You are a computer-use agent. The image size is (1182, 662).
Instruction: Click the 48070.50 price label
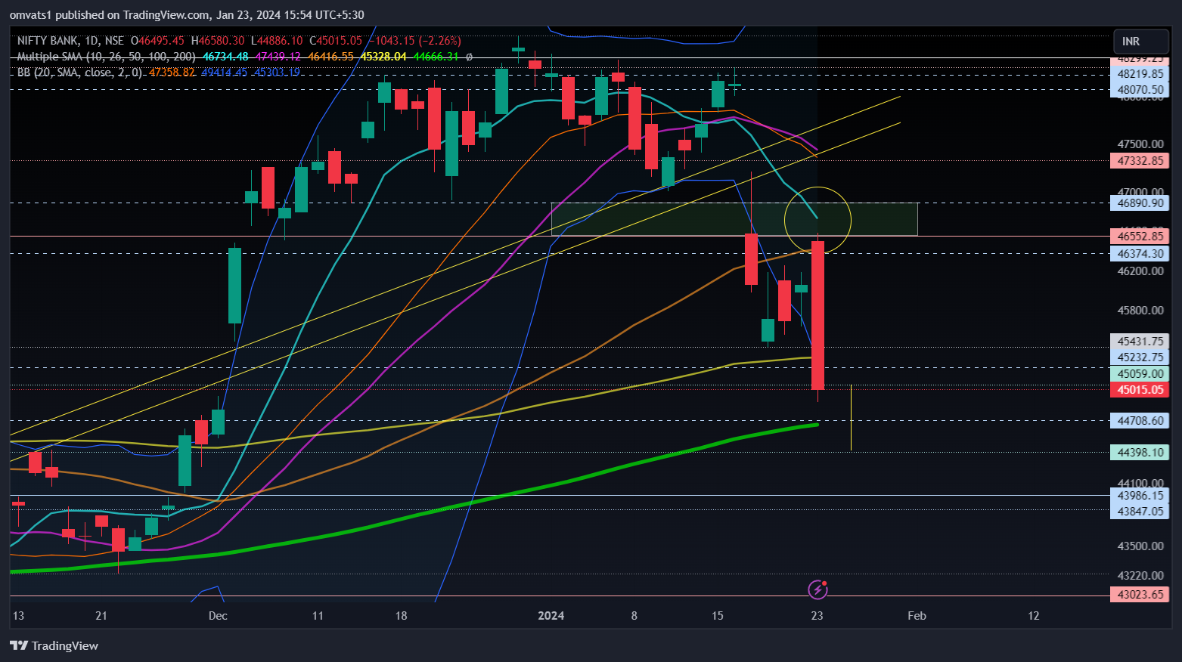click(x=1140, y=90)
